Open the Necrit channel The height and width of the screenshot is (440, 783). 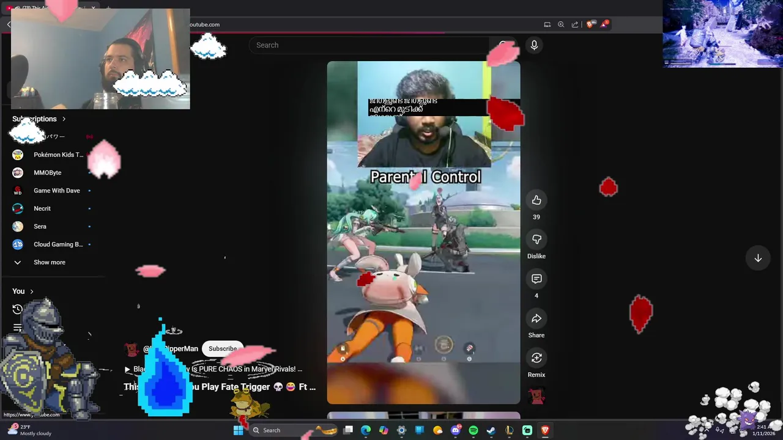pos(52,208)
